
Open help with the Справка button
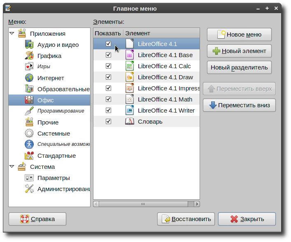[37, 219]
